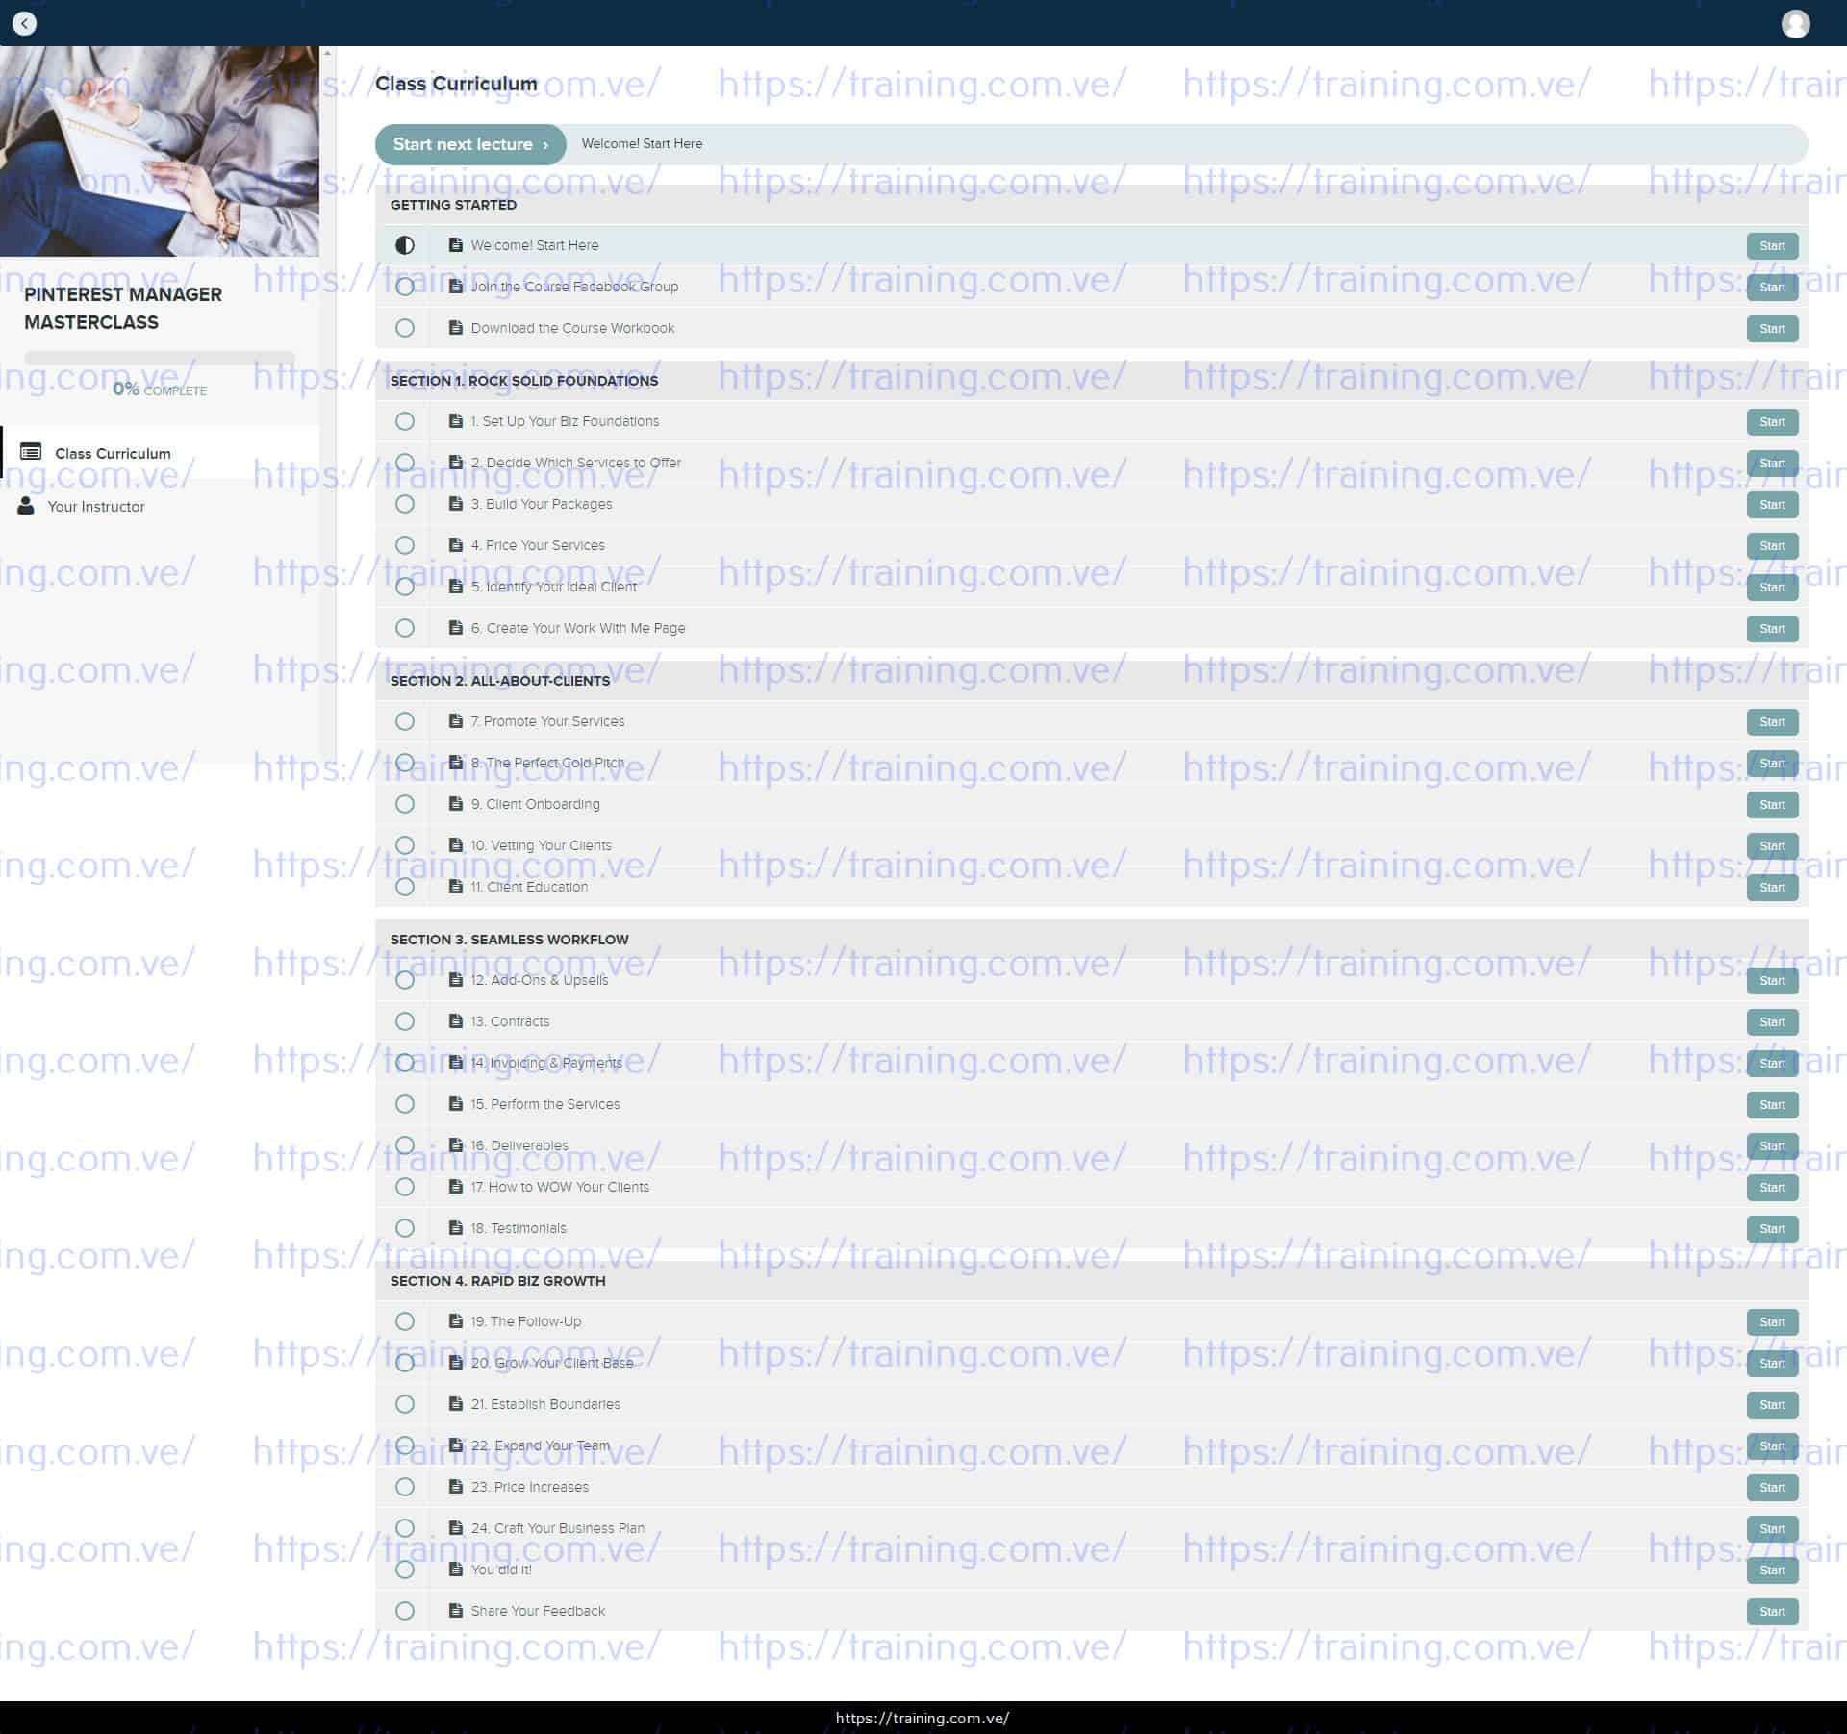Image resolution: width=1847 pixels, height=1734 pixels.
Task: Click the sidebar scrollbar up arrow
Action: point(327,53)
